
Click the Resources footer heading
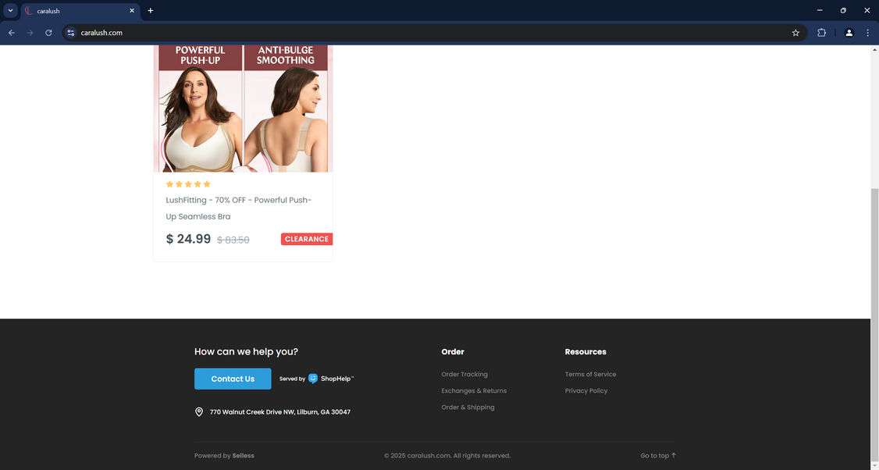[x=585, y=351]
